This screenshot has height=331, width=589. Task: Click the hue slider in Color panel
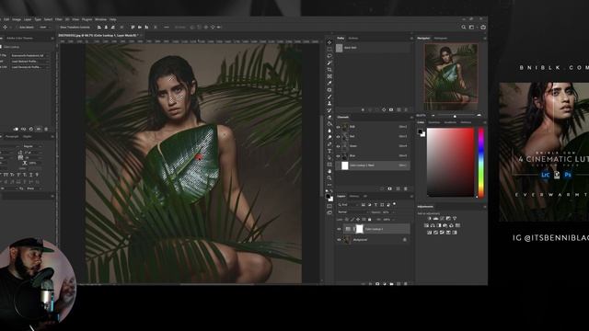(x=480, y=162)
